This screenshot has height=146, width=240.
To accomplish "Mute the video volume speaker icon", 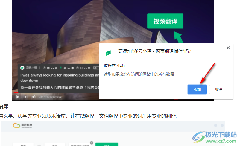I will [34, 97].
